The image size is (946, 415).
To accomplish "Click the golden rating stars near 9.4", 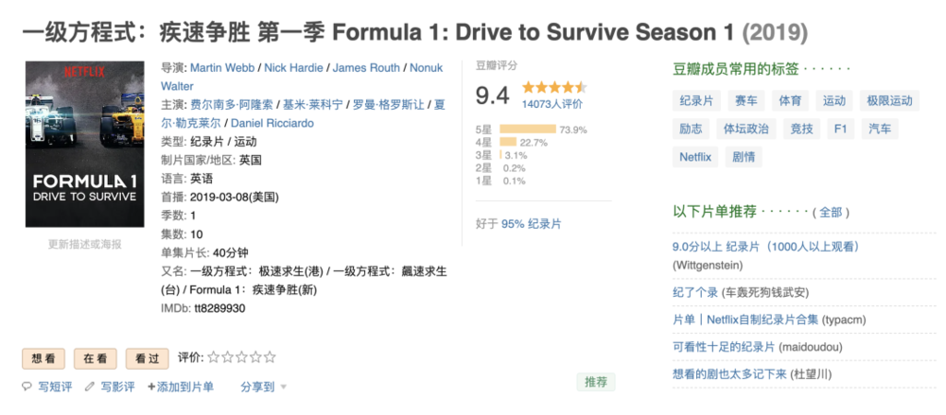I will (x=554, y=87).
